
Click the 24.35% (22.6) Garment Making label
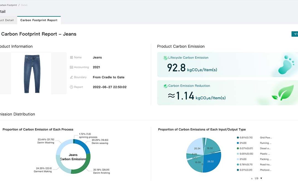(43, 170)
